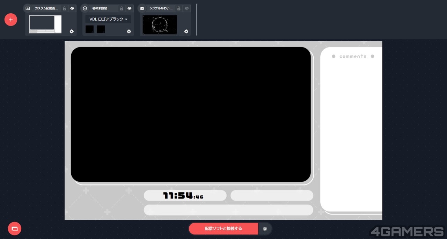Image resolution: width=447 pixels, height=239 pixels.
Task: Select the 名称未設定 layer title
Action: point(100,8)
